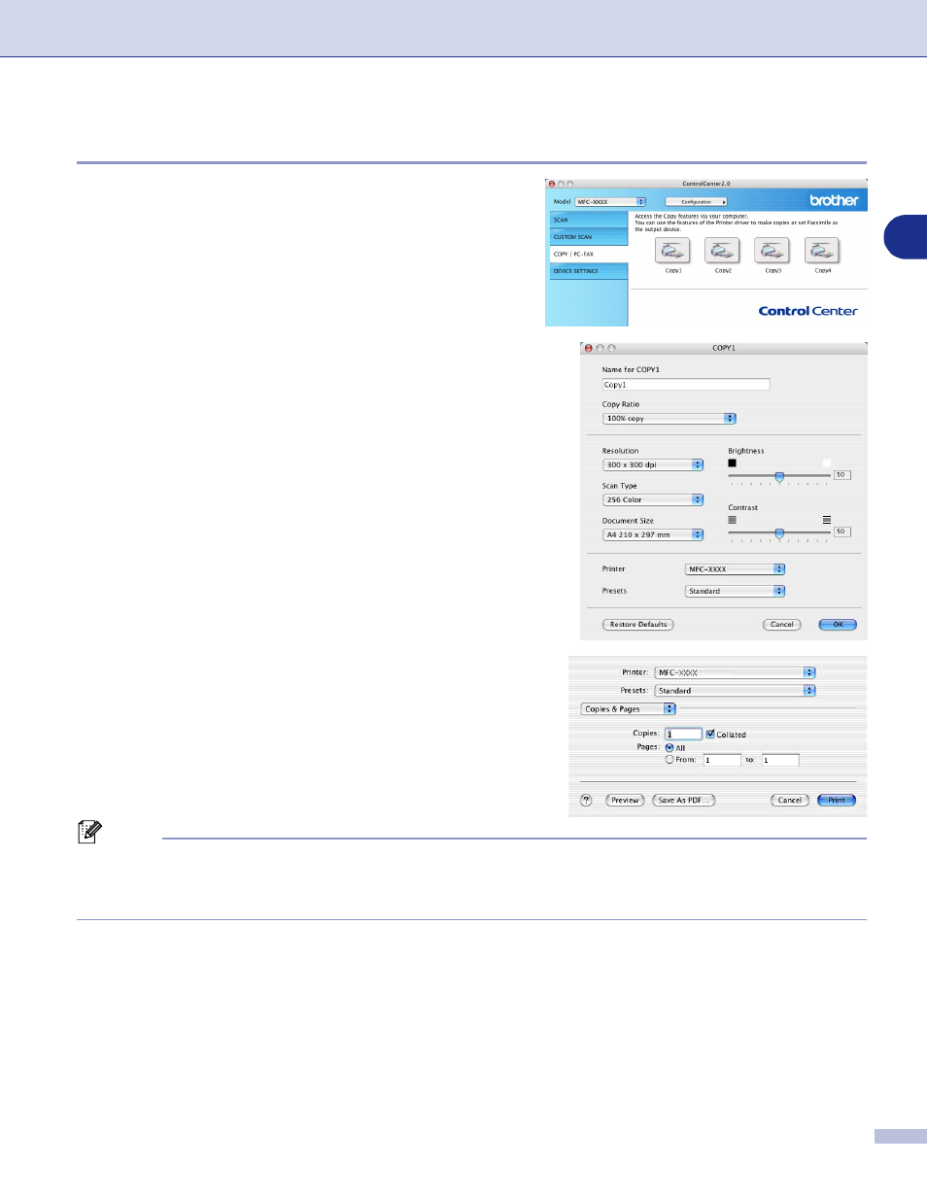Click the Copy3 button icon in ControlCenter
This screenshot has height=1200, width=927.
click(x=772, y=251)
